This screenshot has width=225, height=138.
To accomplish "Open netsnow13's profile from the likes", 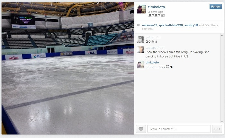I will (149, 25).
